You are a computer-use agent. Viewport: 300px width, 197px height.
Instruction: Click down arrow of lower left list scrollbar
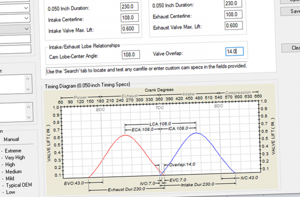(x=29, y=117)
